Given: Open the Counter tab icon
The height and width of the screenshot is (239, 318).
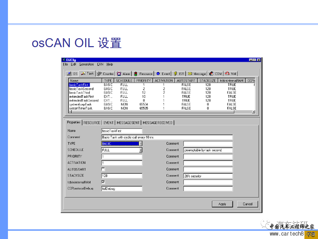Looking at the screenshot, I should pyautogui.click(x=99, y=74).
